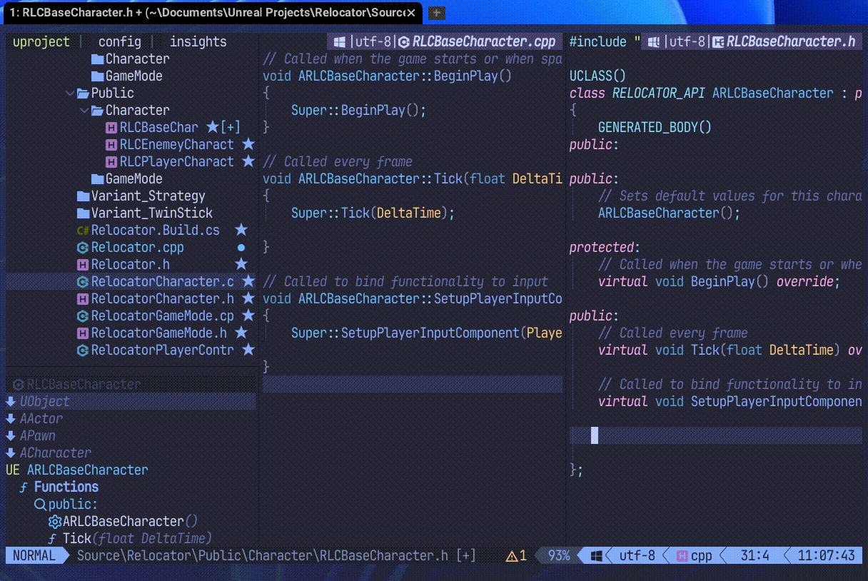Jump to Tick(float DeltaTime) in the outline
868x581 pixels.
click(137, 538)
